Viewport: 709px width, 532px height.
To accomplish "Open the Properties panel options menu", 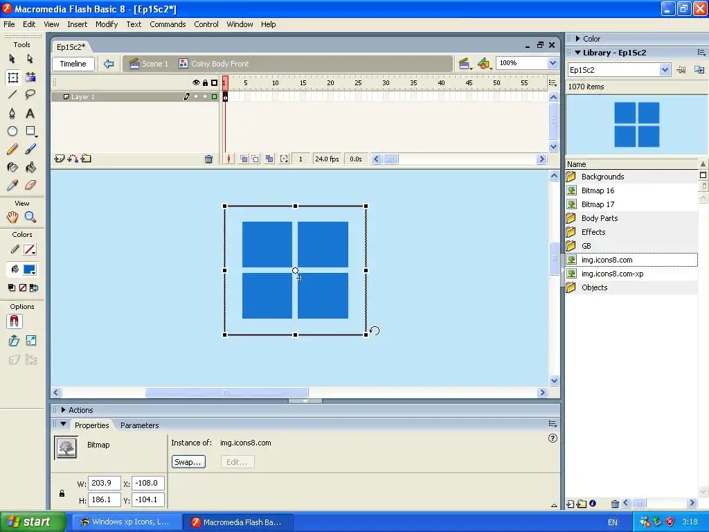I will point(553,424).
